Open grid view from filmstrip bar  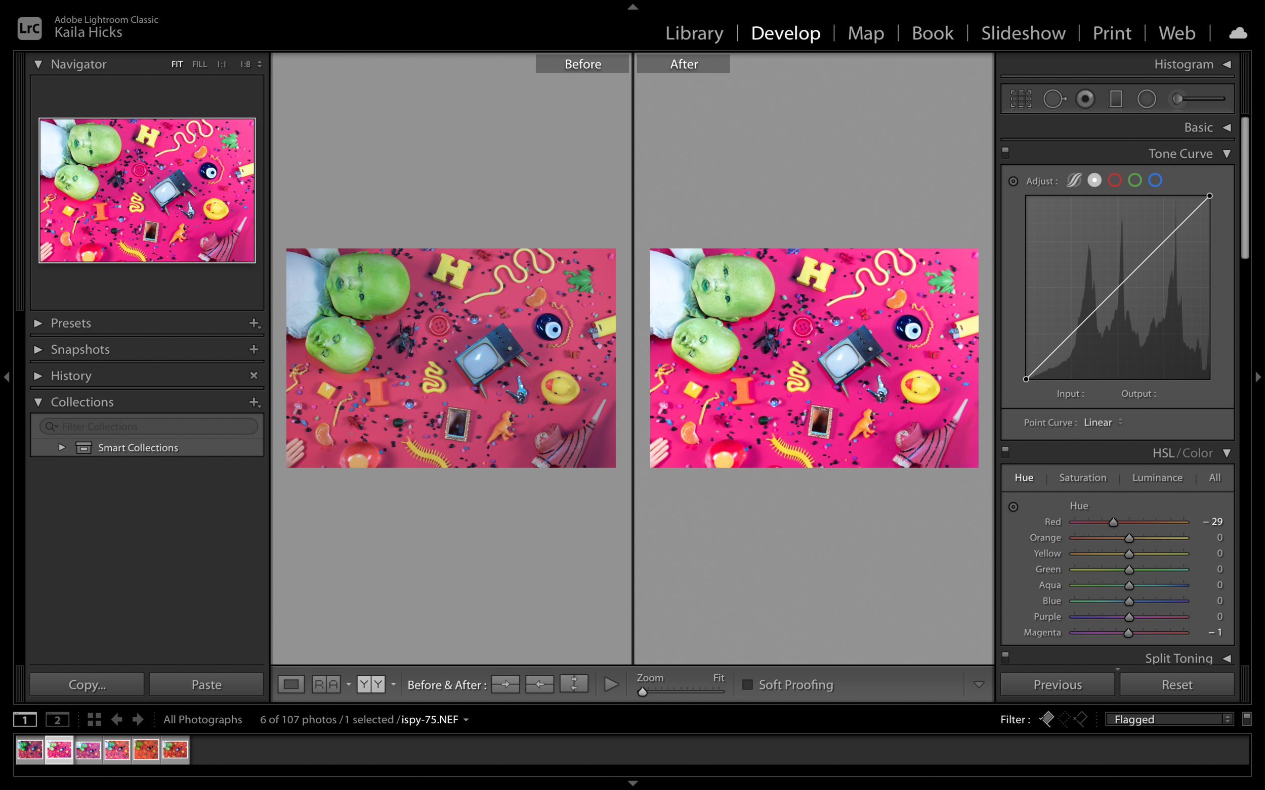click(x=94, y=719)
